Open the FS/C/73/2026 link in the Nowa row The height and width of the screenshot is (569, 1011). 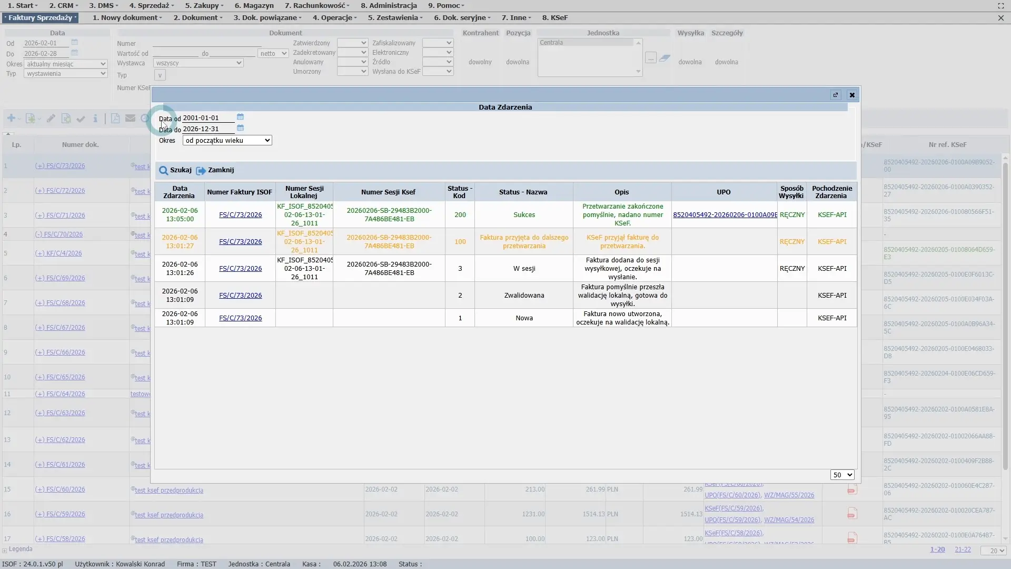pyautogui.click(x=240, y=318)
